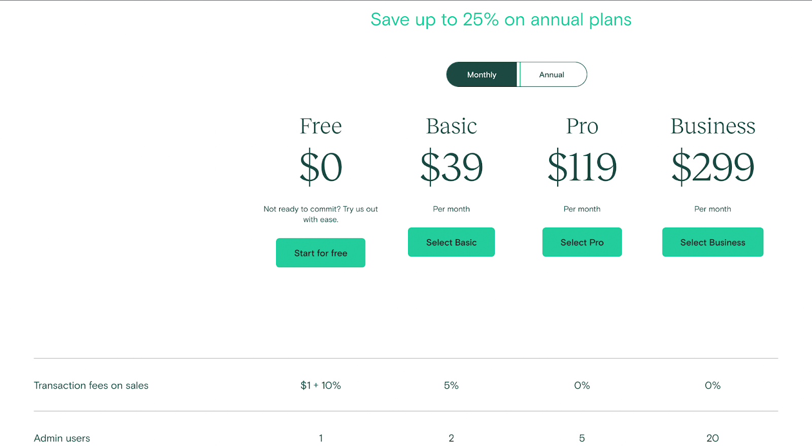The width and height of the screenshot is (812, 446).
Task: Click the Pro plan heading
Action: [x=582, y=126]
